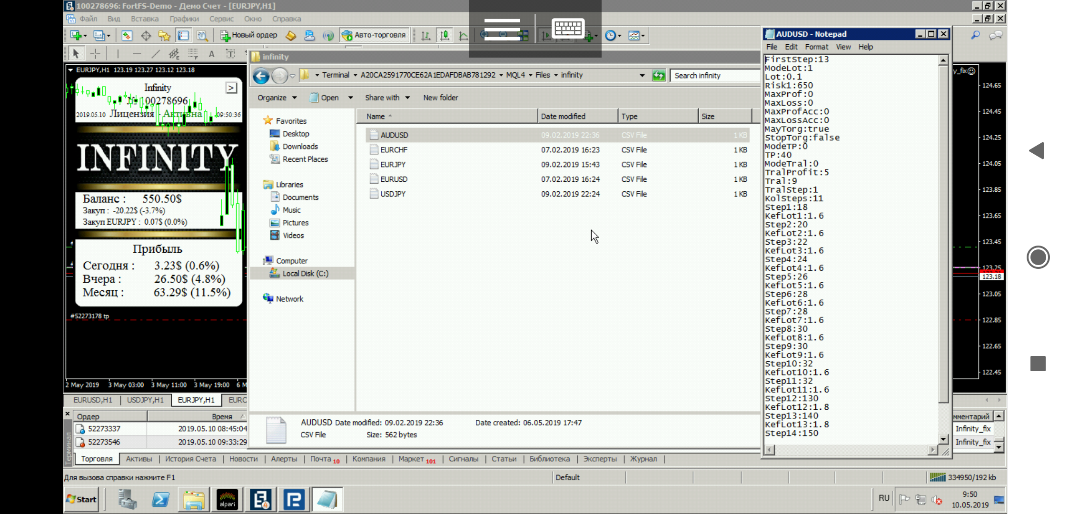Click Notepad vertical scrollbar down arrow
The height and width of the screenshot is (514, 1069).
[x=943, y=439]
